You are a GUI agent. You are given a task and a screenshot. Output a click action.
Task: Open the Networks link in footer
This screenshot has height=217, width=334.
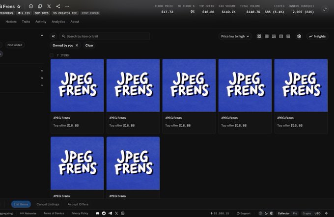click(28, 213)
